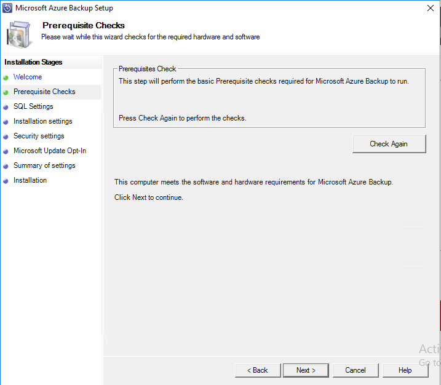Click the blue bullet beside Installation settings
The image size is (441, 385).
click(x=6, y=122)
